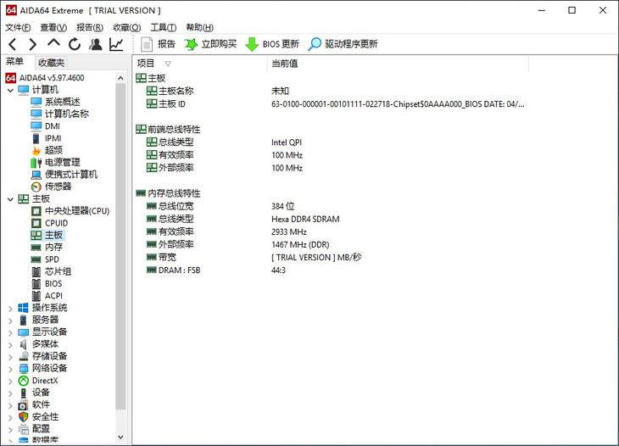The width and height of the screenshot is (619, 446).
Task: Expand the 软件 tree node
Action: pyautogui.click(x=11, y=406)
